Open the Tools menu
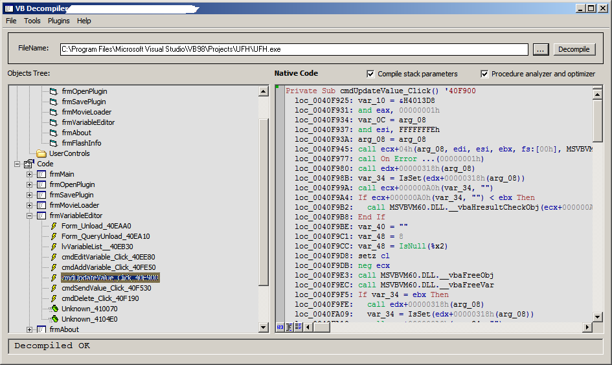This screenshot has height=365, width=612. point(32,21)
